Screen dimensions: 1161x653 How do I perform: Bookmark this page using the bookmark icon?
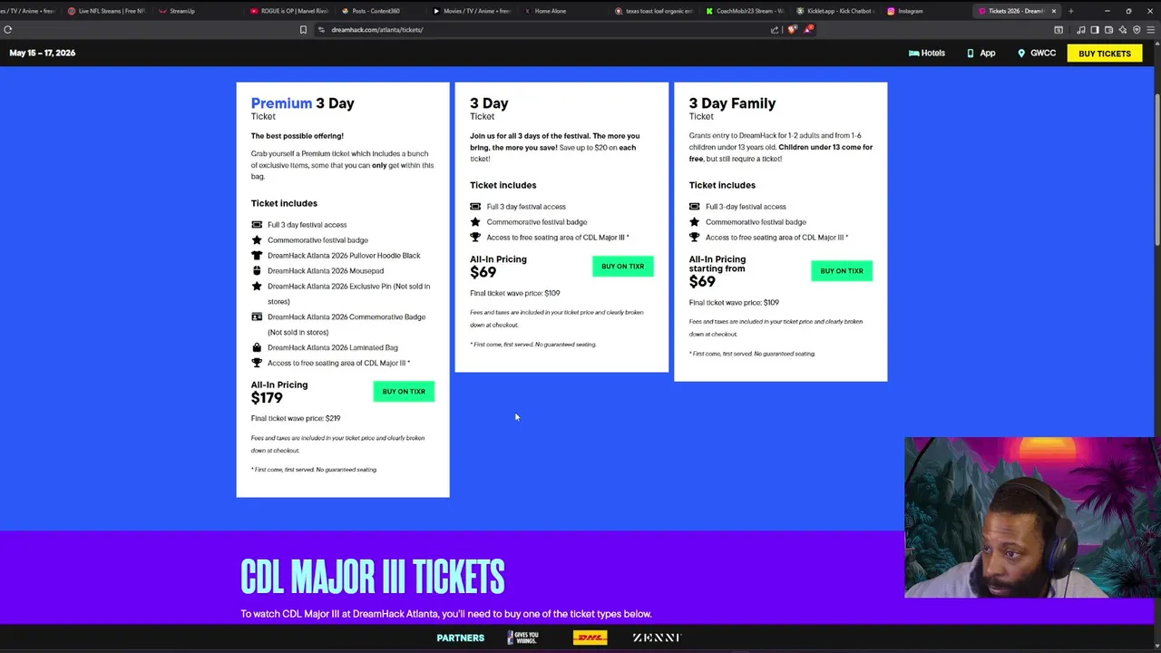click(x=303, y=29)
